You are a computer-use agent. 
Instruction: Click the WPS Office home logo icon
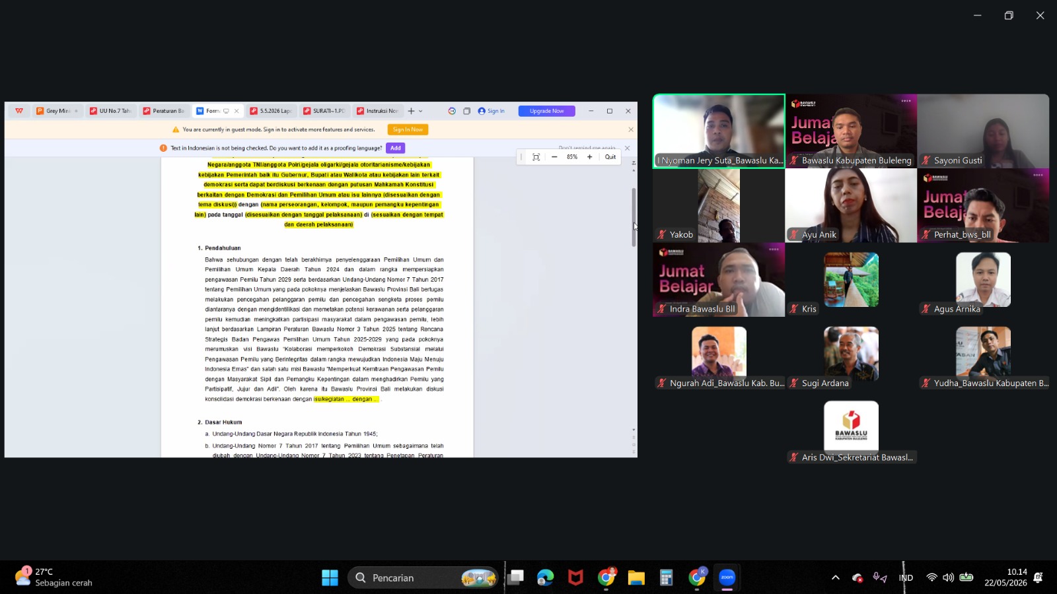click(x=19, y=111)
